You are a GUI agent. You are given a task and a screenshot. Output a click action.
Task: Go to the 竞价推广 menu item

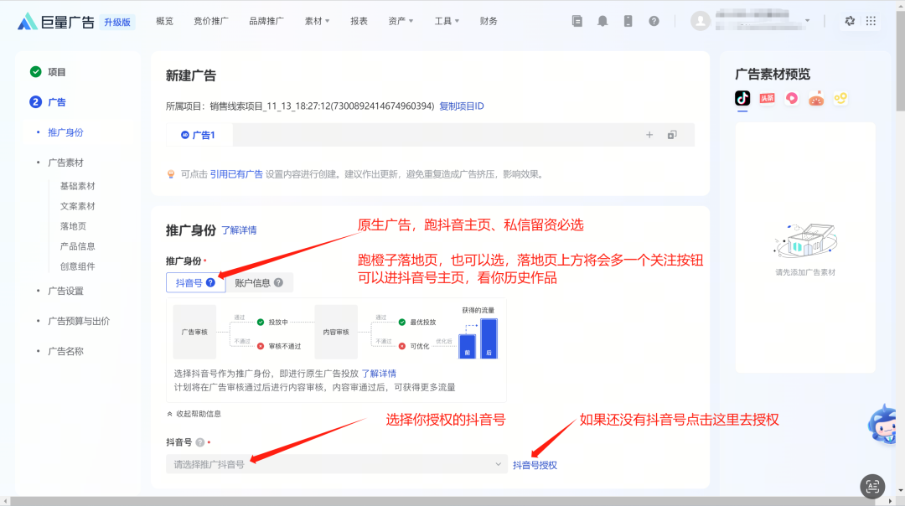click(x=211, y=21)
